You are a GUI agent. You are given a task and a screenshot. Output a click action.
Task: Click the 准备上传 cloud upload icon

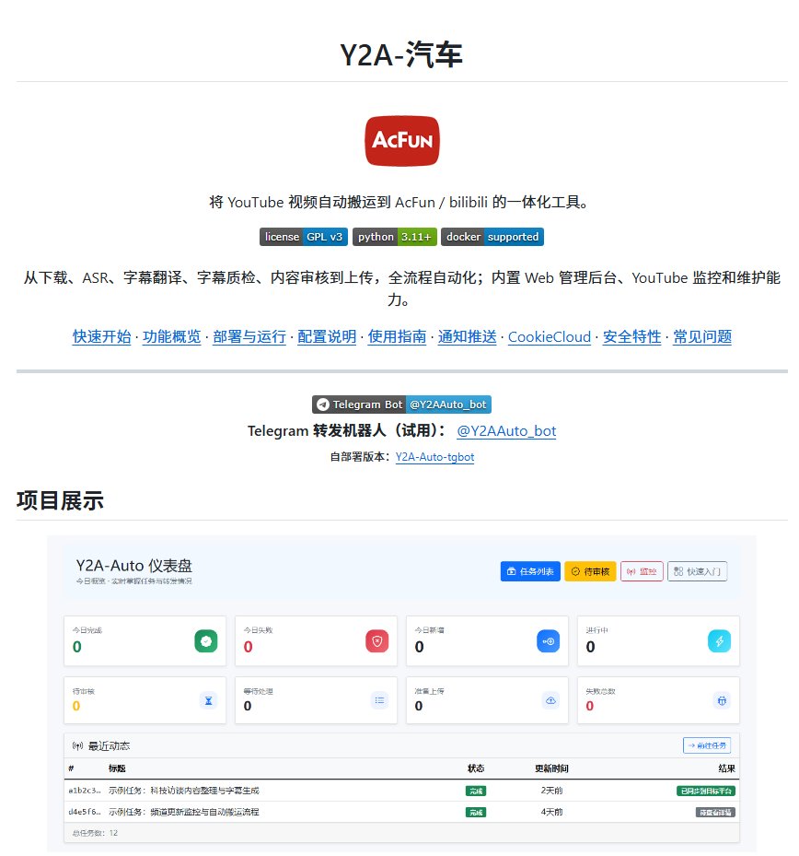pyautogui.click(x=550, y=700)
